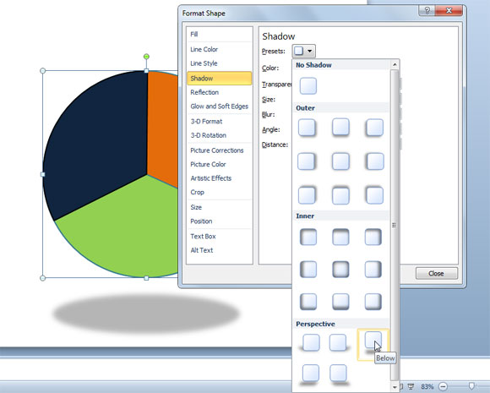
Task: Choose the first Outer shadow preset
Action: coord(307,128)
